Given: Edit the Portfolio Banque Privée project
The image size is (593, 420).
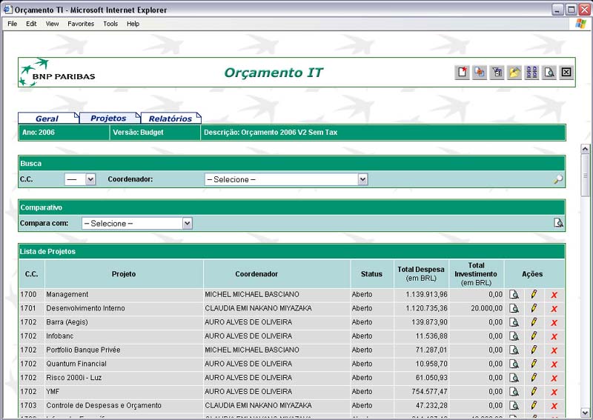Looking at the screenshot, I should [x=534, y=350].
